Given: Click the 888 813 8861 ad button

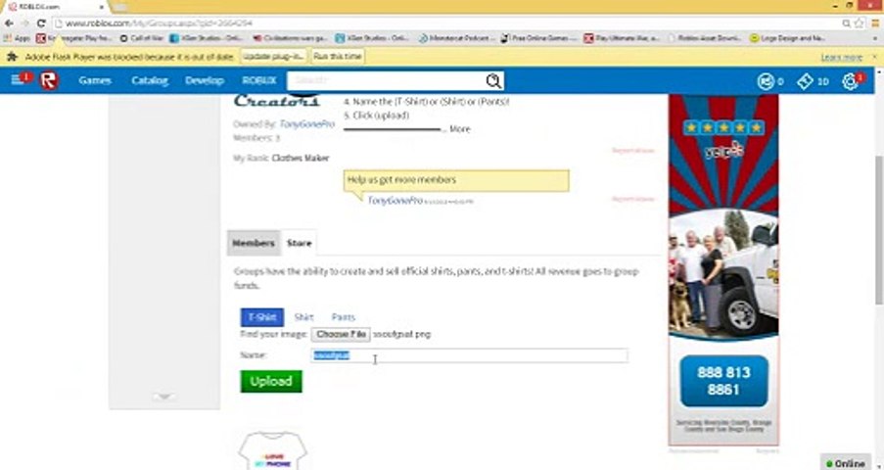Looking at the screenshot, I should pyautogui.click(x=723, y=381).
